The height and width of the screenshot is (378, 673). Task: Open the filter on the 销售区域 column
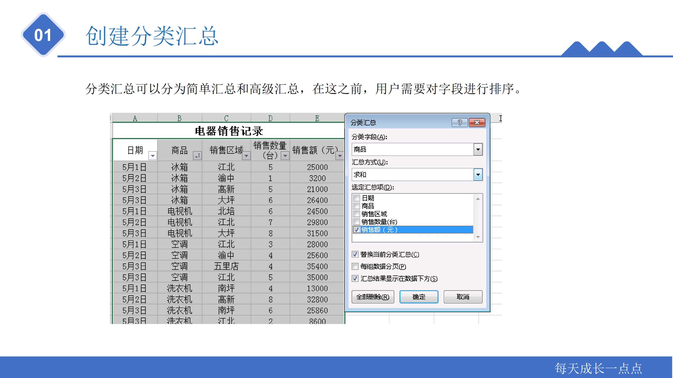246,156
